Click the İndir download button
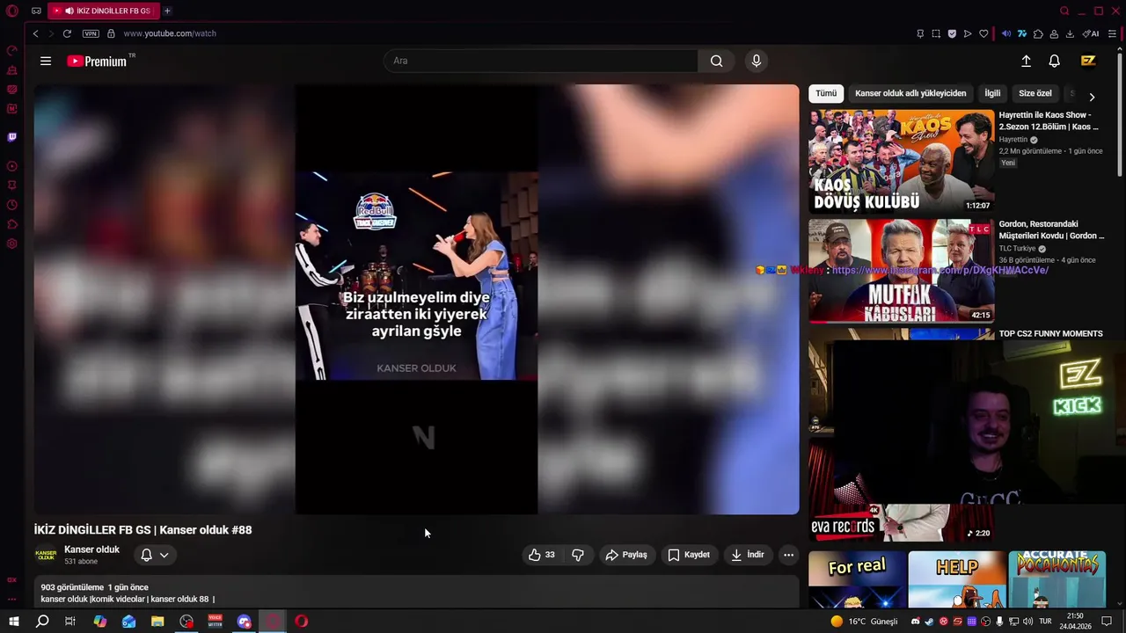 pos(748,555)
